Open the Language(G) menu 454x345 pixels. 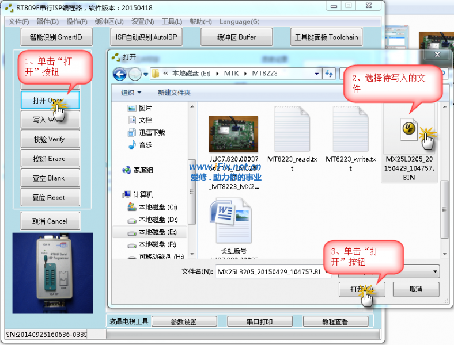[239, 21]
